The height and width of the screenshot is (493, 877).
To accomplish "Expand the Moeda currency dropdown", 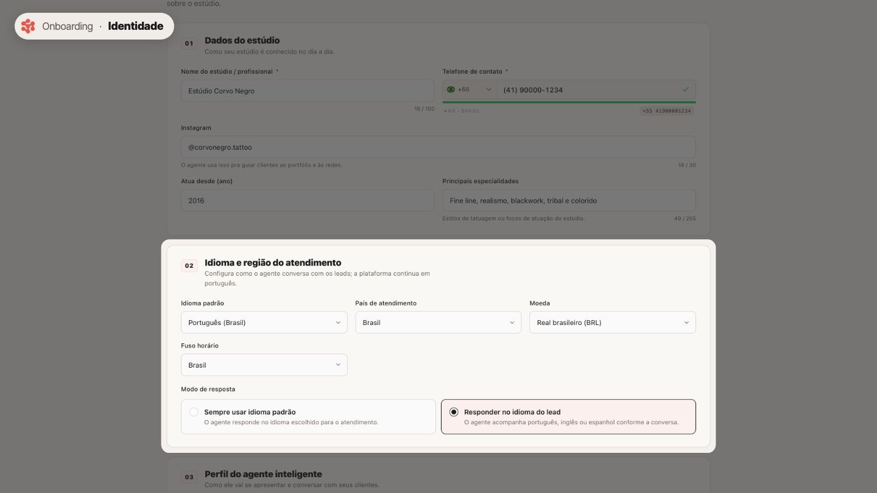I will click(x=613, y=323).
